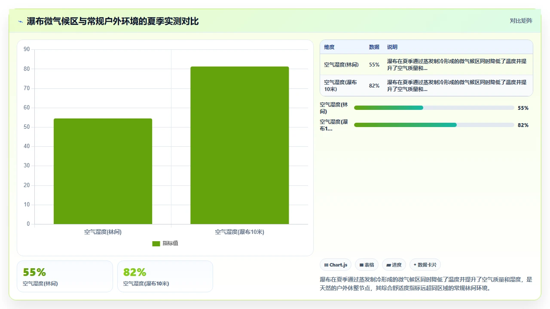Click the 82% progress percentage value
This screenshot has height=309, width=550.
click(x=523, y=125)
